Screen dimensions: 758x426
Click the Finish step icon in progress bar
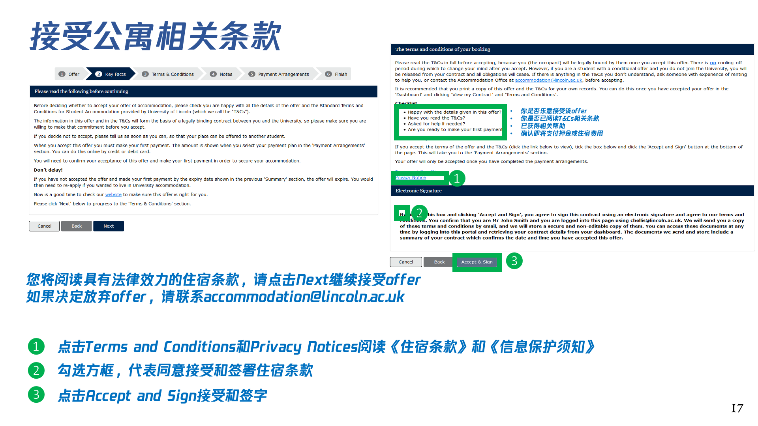point(330,73)
